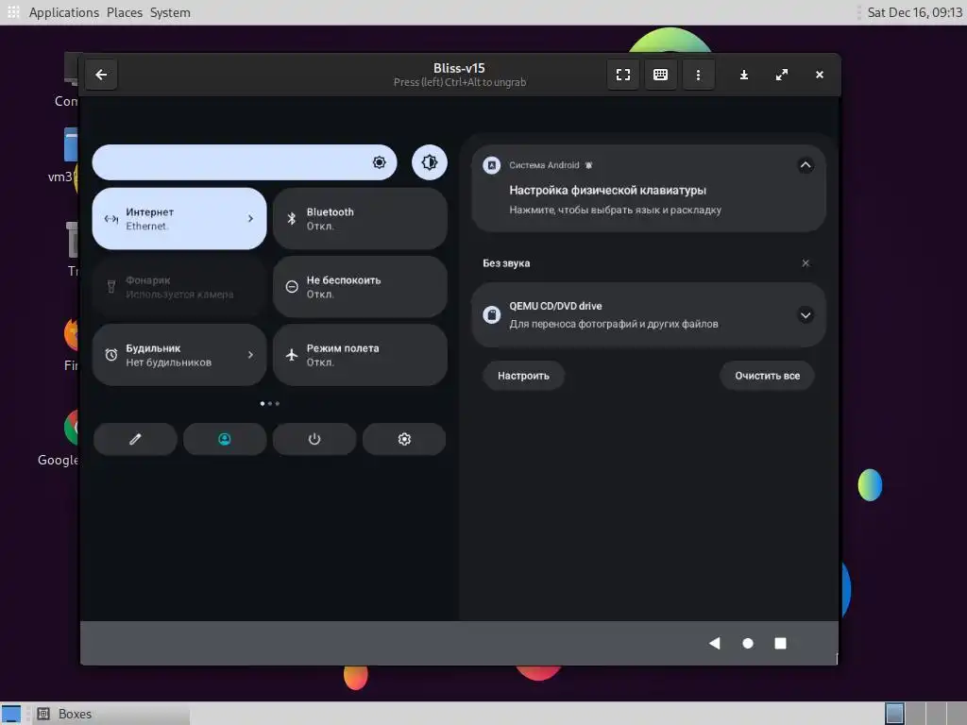Tap the Android home circle button
This screenshot has height=725, width=967.
[748, 643]
